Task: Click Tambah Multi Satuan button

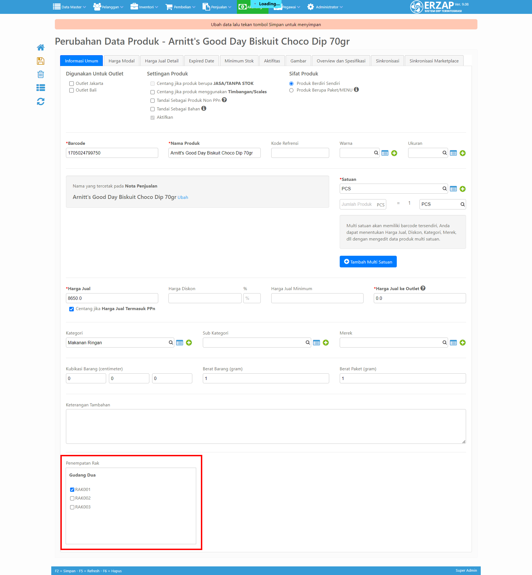Action: click(368, 262)
